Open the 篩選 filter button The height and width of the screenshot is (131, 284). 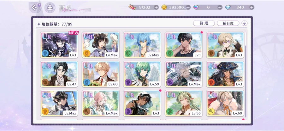[204, 23]
